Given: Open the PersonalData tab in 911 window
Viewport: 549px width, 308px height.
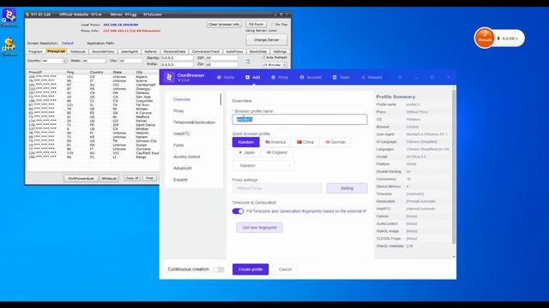Looking at the screenshot, I should tap(174, 51).
